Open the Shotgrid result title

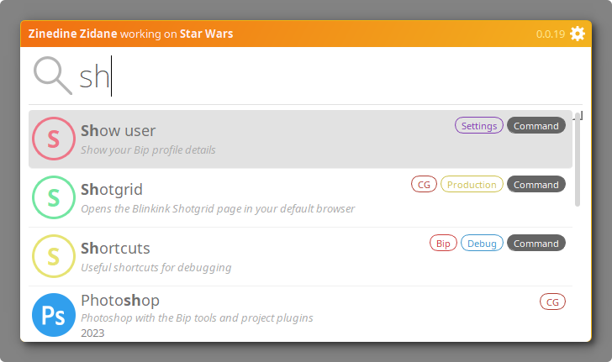coord(112,190)
